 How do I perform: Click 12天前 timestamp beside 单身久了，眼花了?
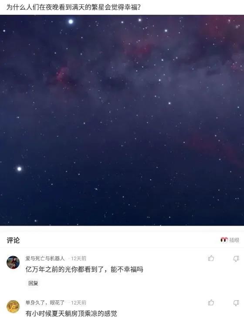tap(78, 303)
